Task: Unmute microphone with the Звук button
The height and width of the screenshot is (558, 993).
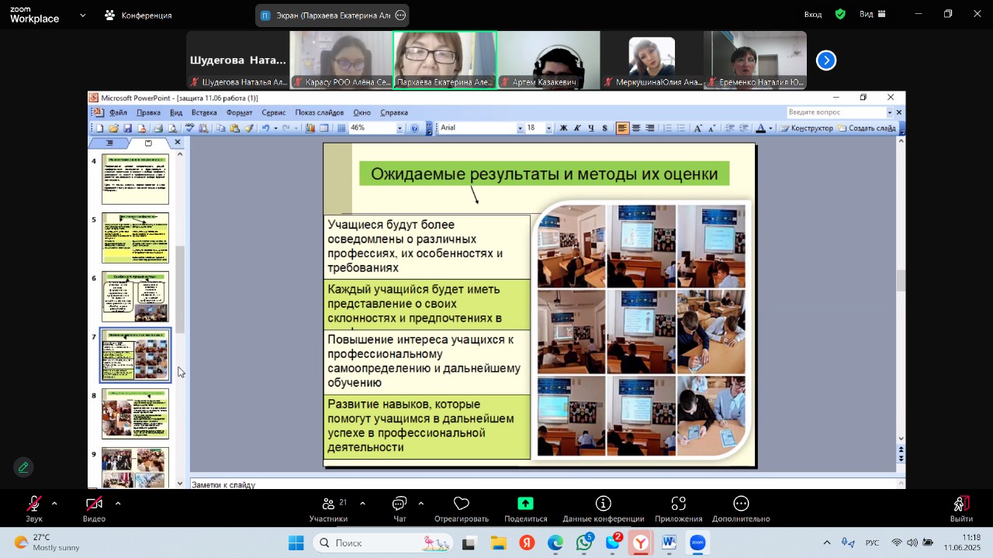Action: 34,508
